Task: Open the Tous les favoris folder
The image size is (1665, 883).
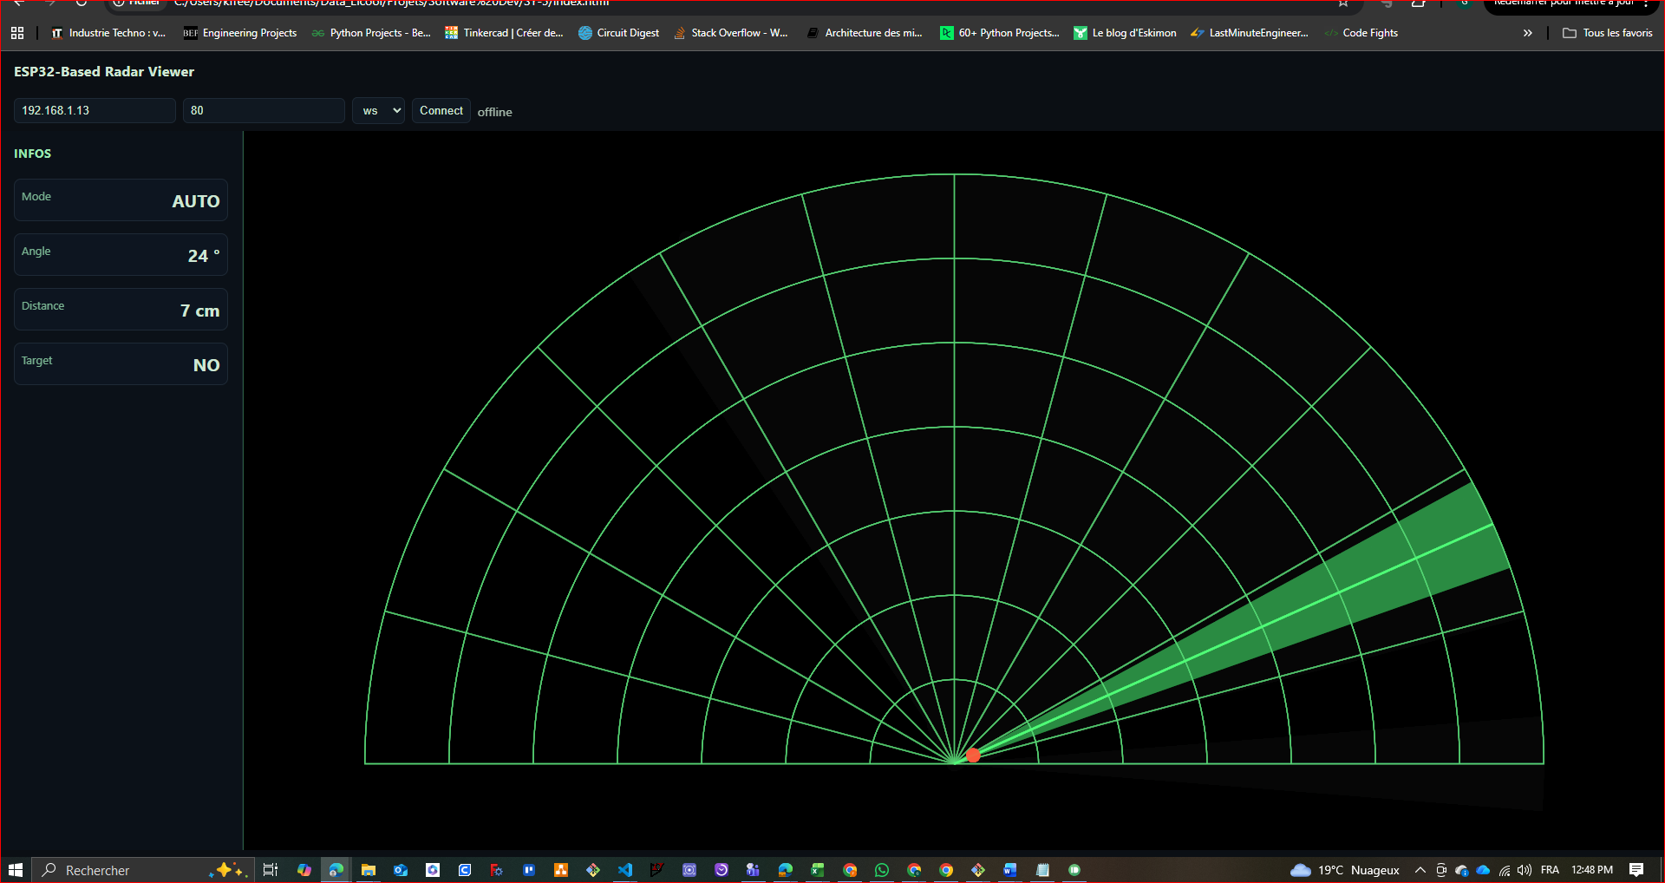Action: [x=1608, y=33]
